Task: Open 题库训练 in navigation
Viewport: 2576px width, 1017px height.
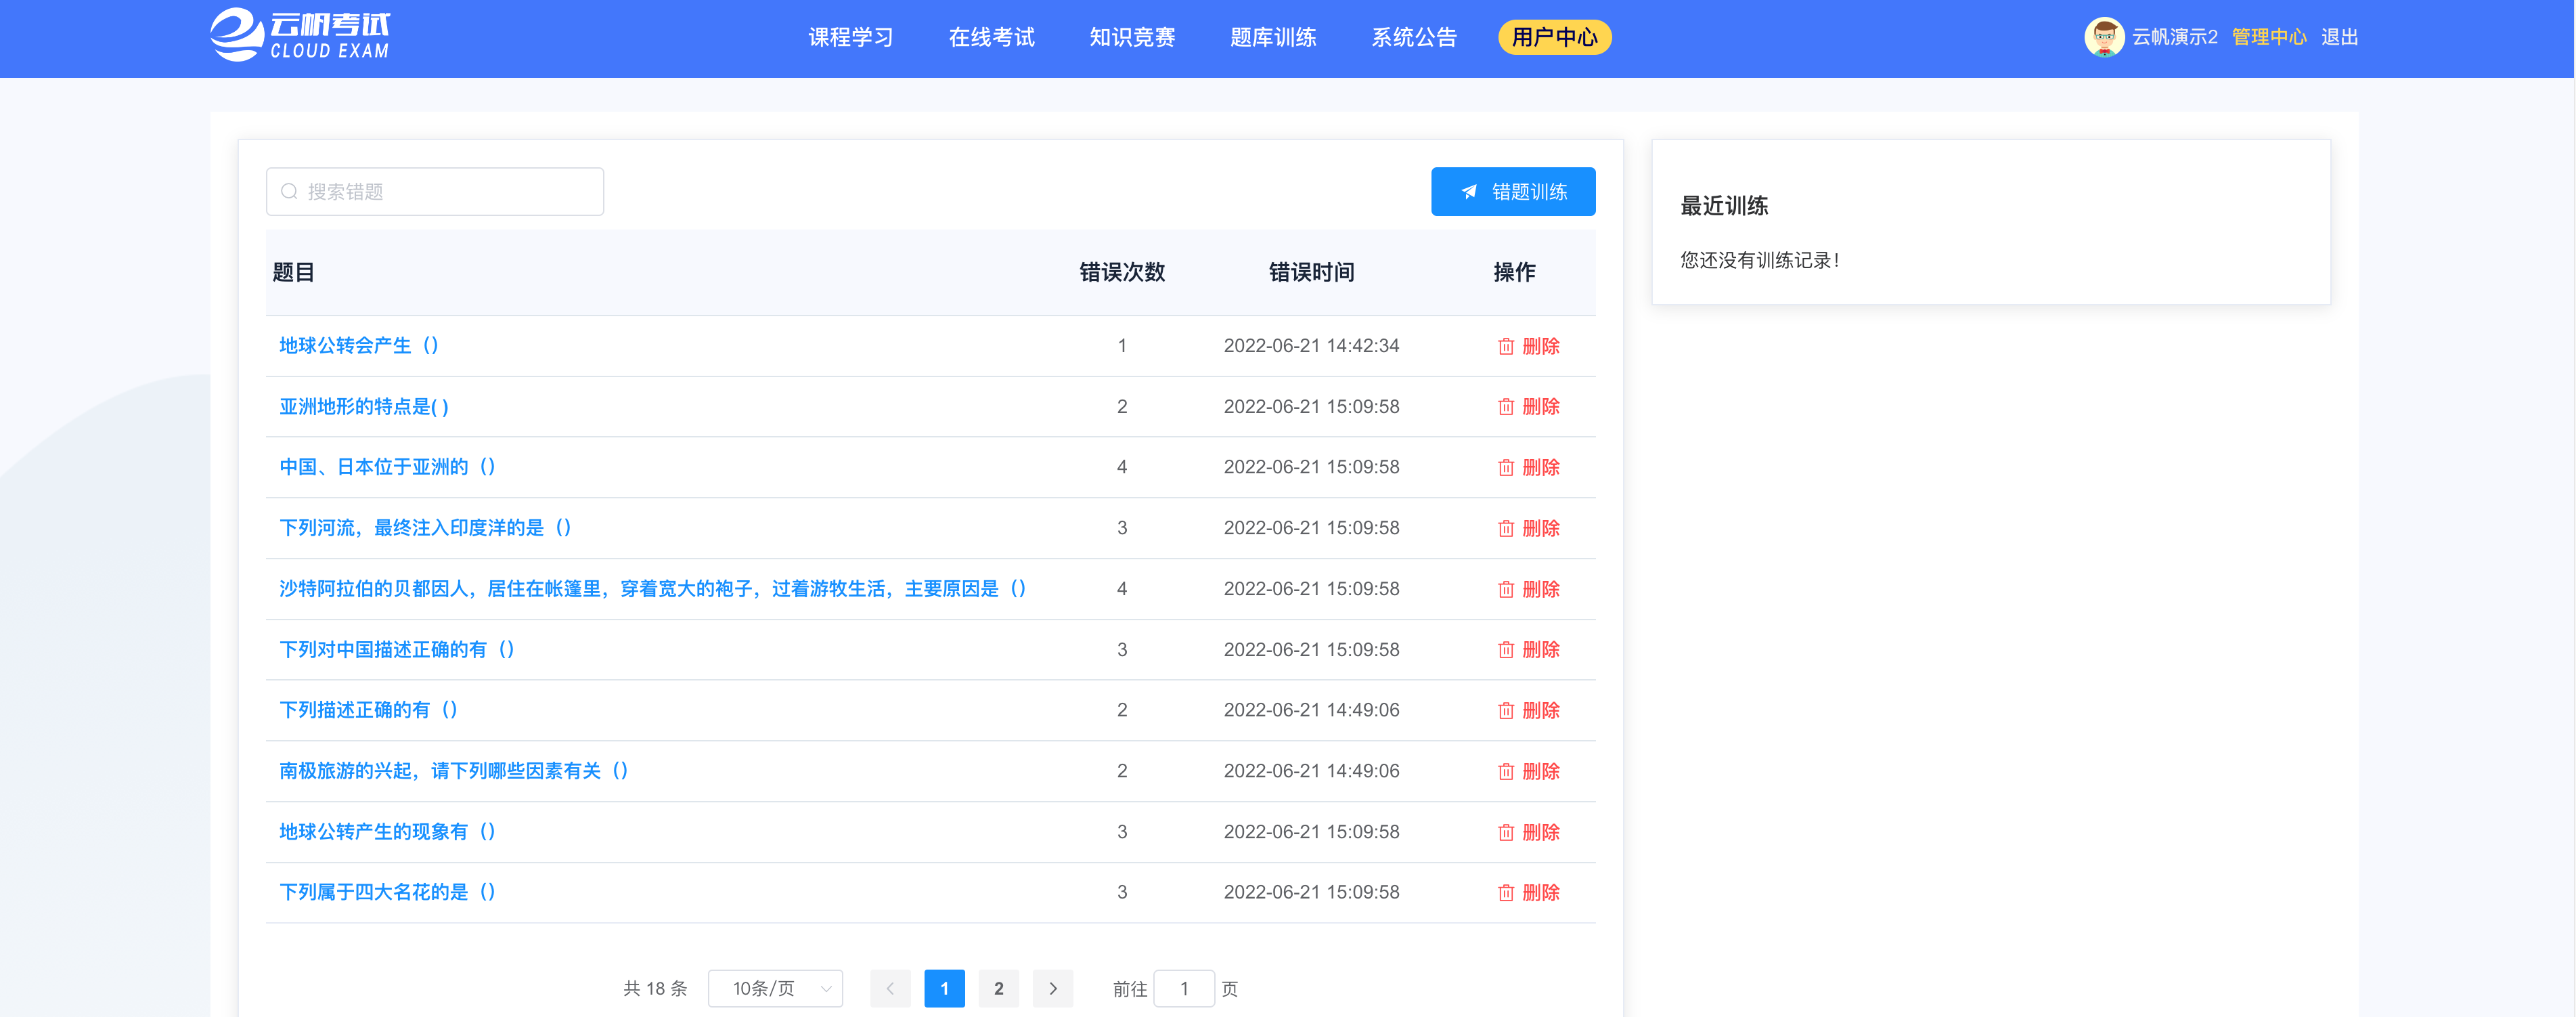Action: point(1273,37)
